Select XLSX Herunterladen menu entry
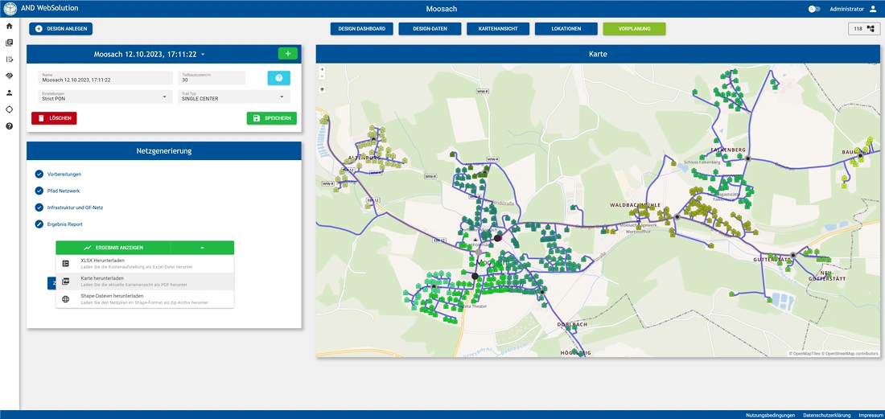Viewport: 885px width, 419px height. [145, 263]
